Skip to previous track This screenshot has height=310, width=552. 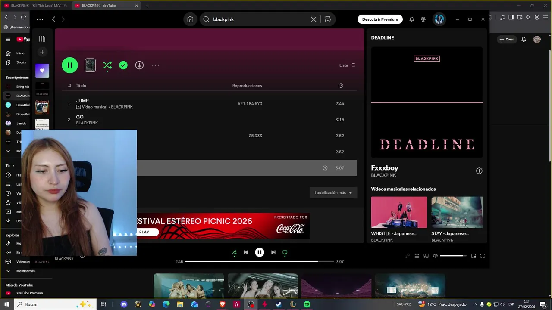point(246,252)
